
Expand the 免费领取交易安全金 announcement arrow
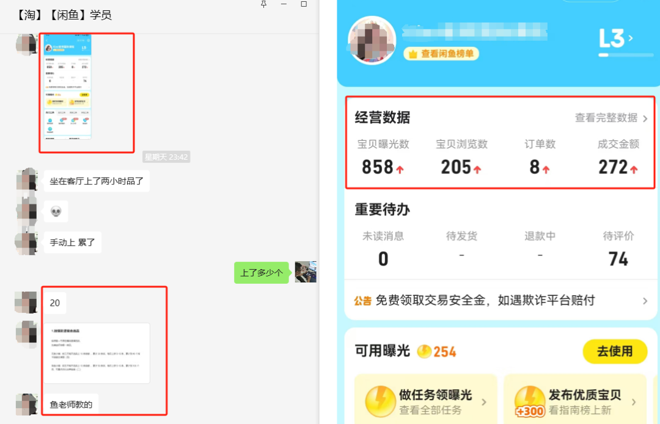tap(646, 300)
